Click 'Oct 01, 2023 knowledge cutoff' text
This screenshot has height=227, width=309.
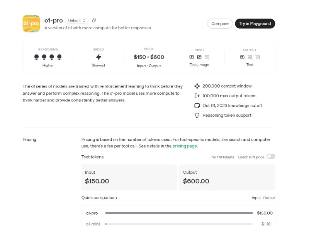pos(233,106)
